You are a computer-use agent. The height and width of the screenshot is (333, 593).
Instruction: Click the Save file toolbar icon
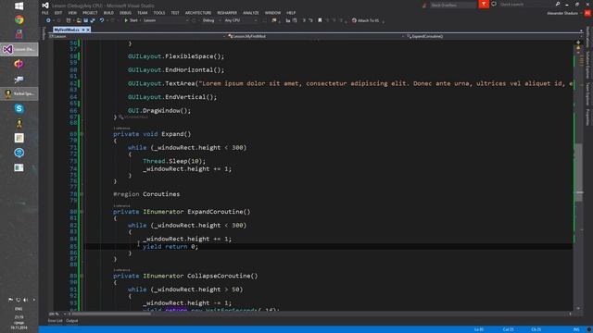[86, 20]
